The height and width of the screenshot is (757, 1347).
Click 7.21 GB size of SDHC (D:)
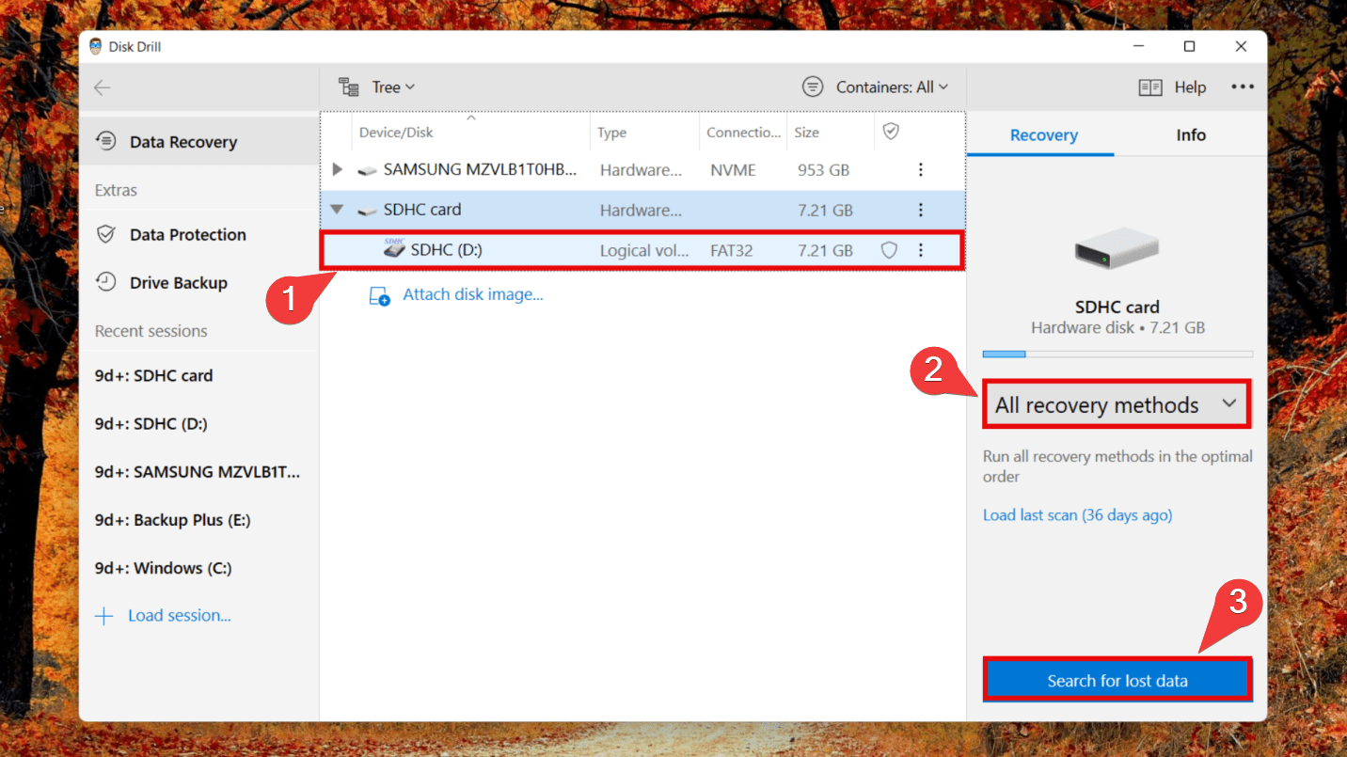(x=825, y=251)
